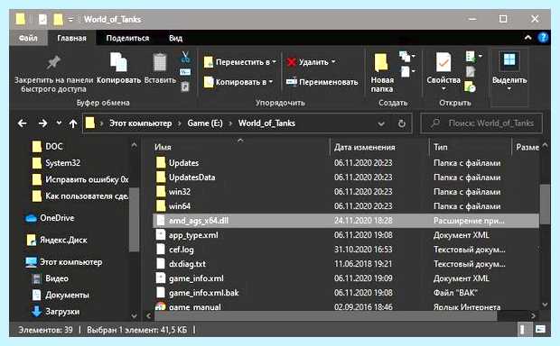
Task: Go up one folder level arrow
Action: 73,123
